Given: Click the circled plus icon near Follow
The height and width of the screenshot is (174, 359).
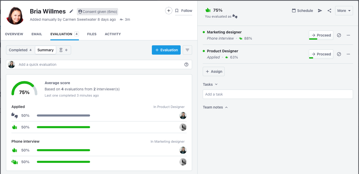Looking at the screenshot, I should 169,11.
